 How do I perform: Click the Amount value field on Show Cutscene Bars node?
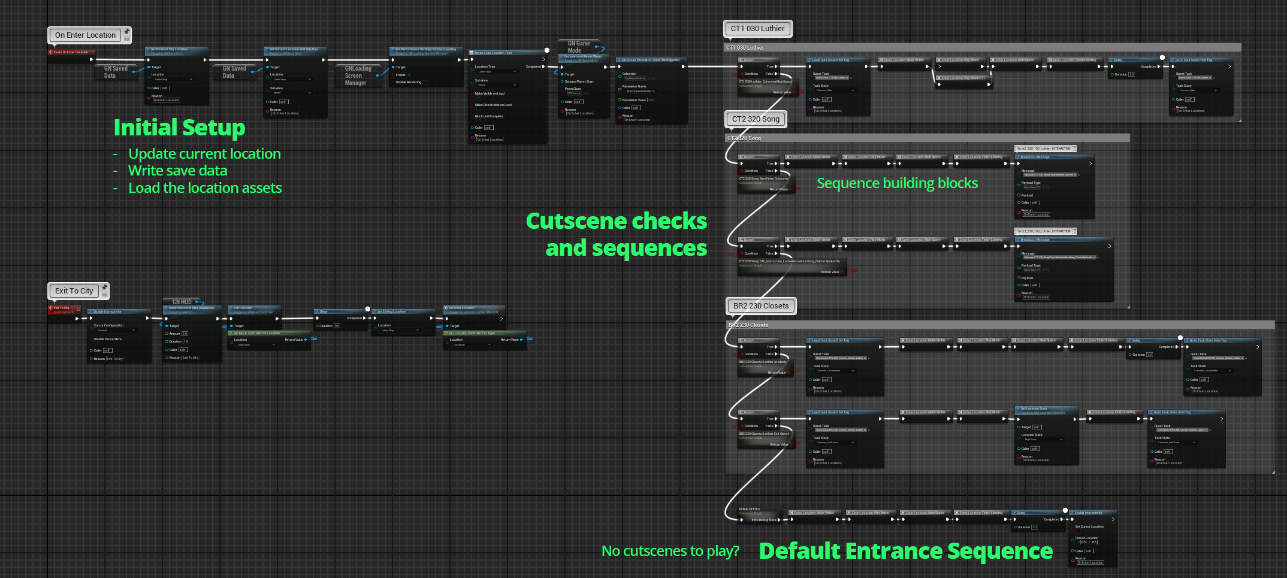click(185, 334)
